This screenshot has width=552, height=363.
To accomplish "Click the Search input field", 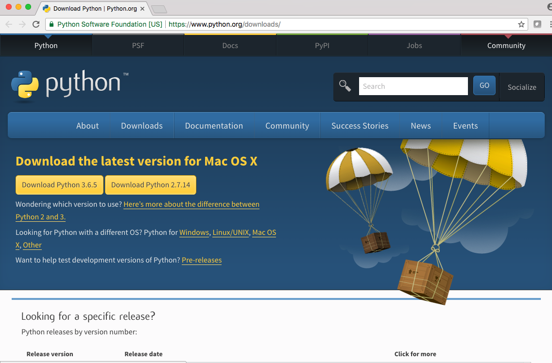I will point(414,86).
